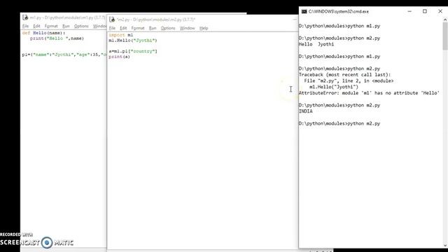Image resolution: width=448 pixels, height=252 pixels.
Task: Click 'File "m2.py", line 2' traceback line
Action: point(349,81)
